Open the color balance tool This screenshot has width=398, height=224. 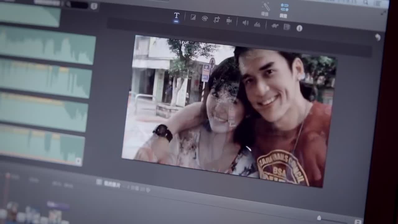tap(193, 17)
